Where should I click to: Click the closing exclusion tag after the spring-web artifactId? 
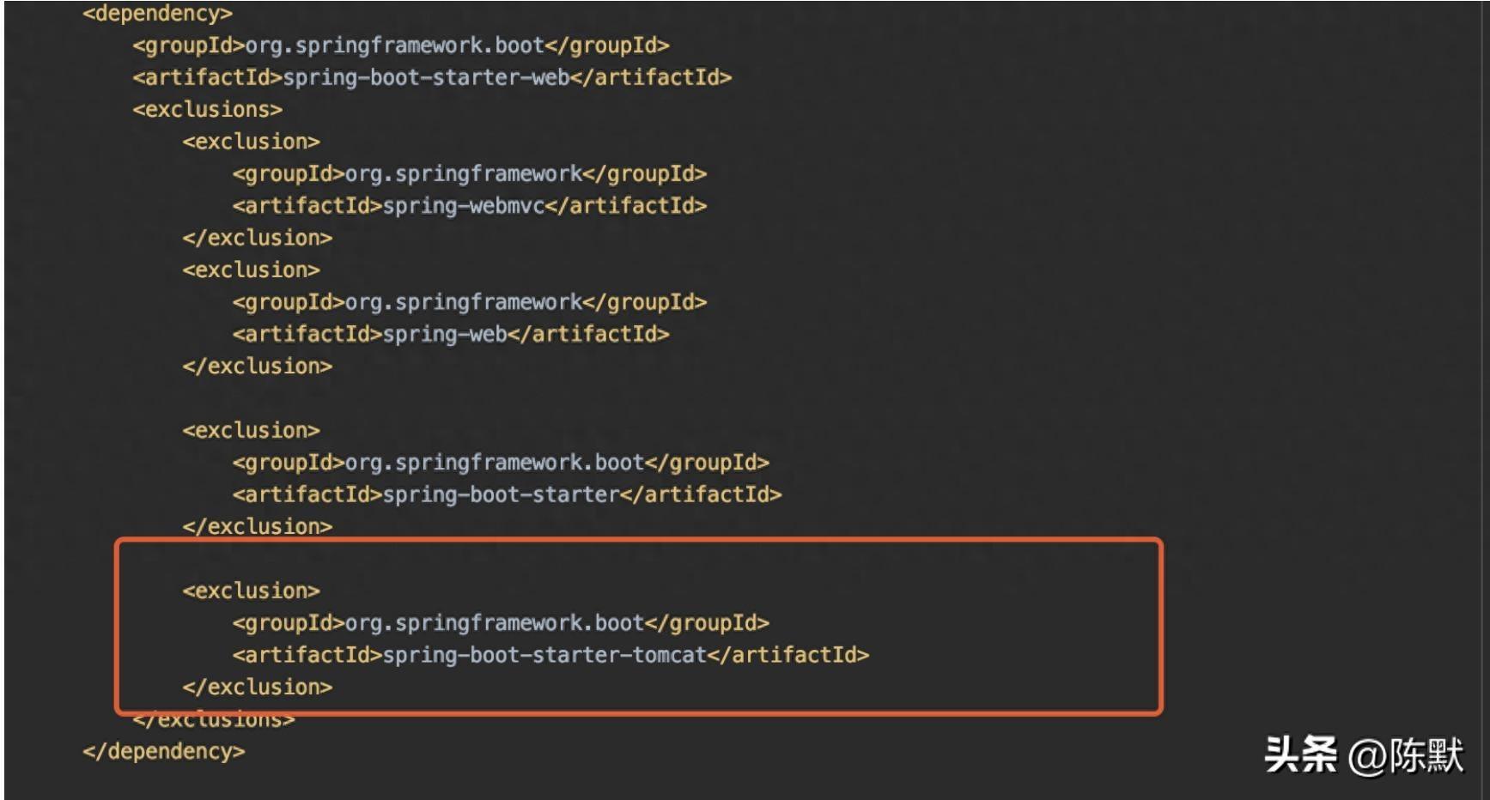(x=257, y=367)
